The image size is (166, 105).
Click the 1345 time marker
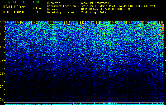click(81, 23)
